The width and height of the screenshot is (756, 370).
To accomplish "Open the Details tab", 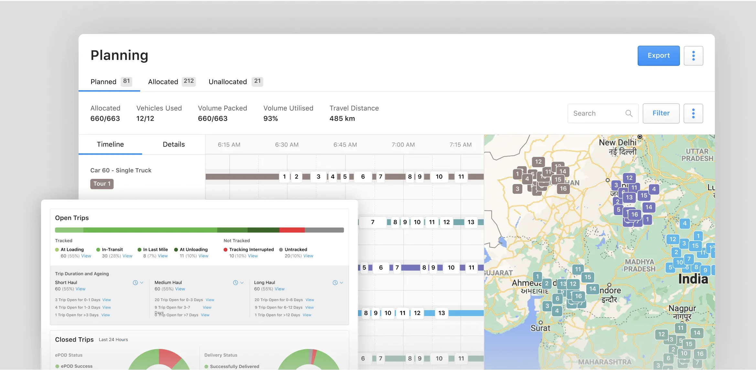I will [174, 144].
